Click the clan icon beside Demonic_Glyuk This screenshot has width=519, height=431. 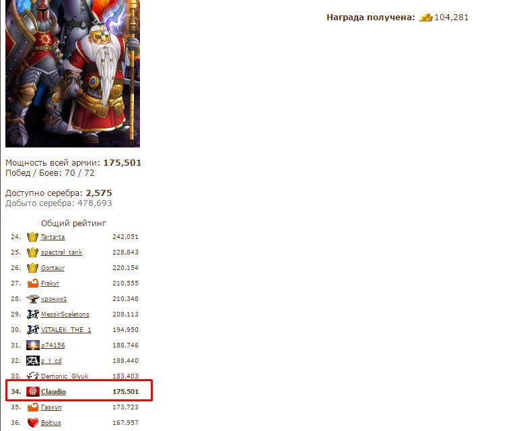tap(32, 376)
